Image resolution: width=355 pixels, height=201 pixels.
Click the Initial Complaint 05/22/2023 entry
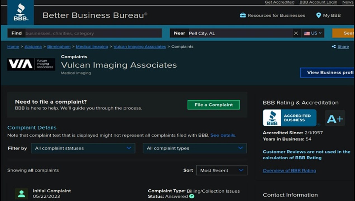coord(52,193)
